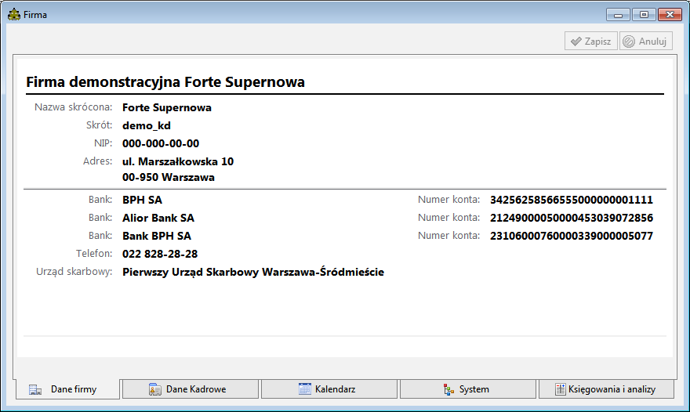Click the Skrót value demo_kd
The image size is (690, 412).
[147, 126]
